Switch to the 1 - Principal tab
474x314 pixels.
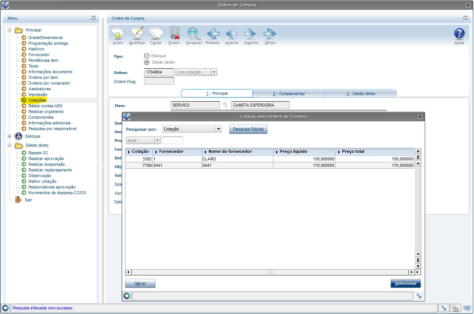coord(217,93)
